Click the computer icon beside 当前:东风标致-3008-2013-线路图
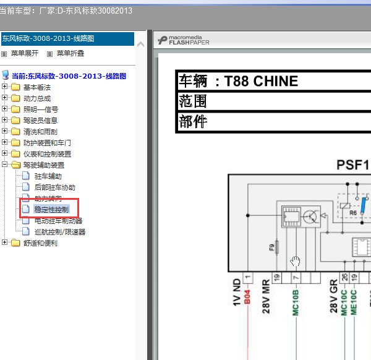The height and width of the screenshot is (360, 371). click(x=6, y=75)
